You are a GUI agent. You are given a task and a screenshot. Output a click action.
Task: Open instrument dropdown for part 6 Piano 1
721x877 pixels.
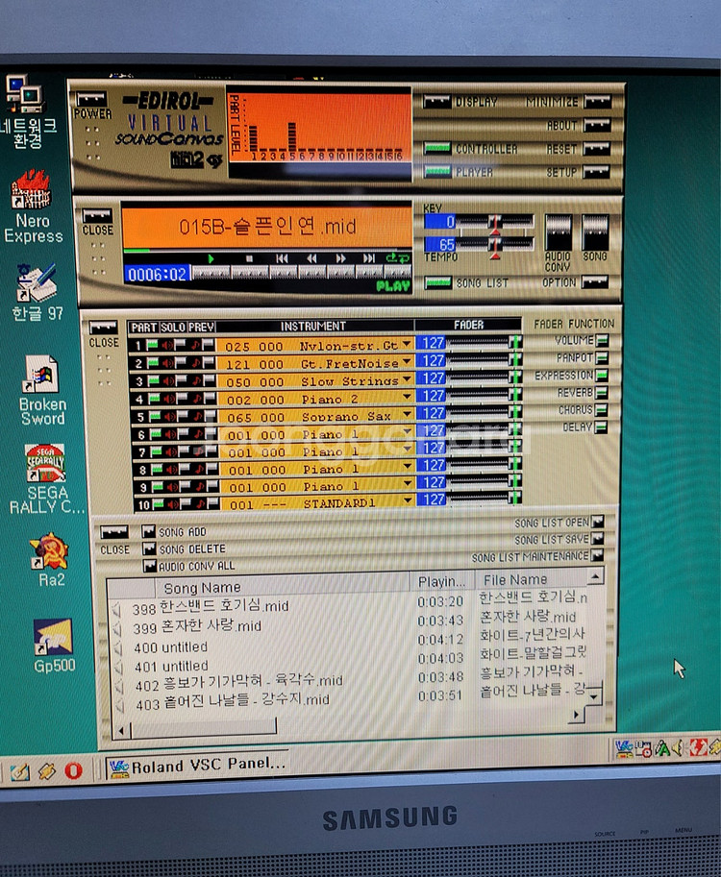coord(407,431)
